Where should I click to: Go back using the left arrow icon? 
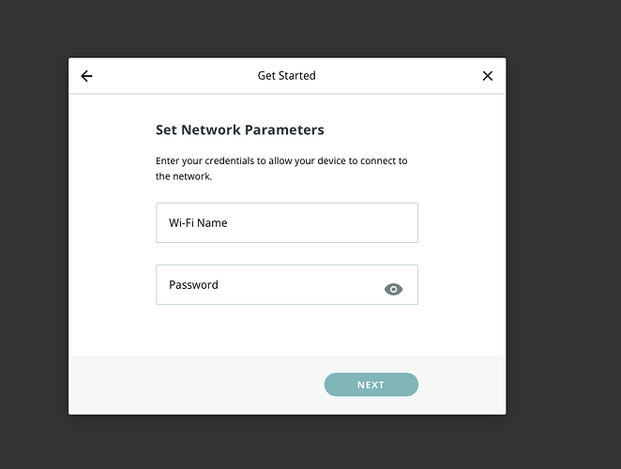pyautogui.click(x=86, y=76)
